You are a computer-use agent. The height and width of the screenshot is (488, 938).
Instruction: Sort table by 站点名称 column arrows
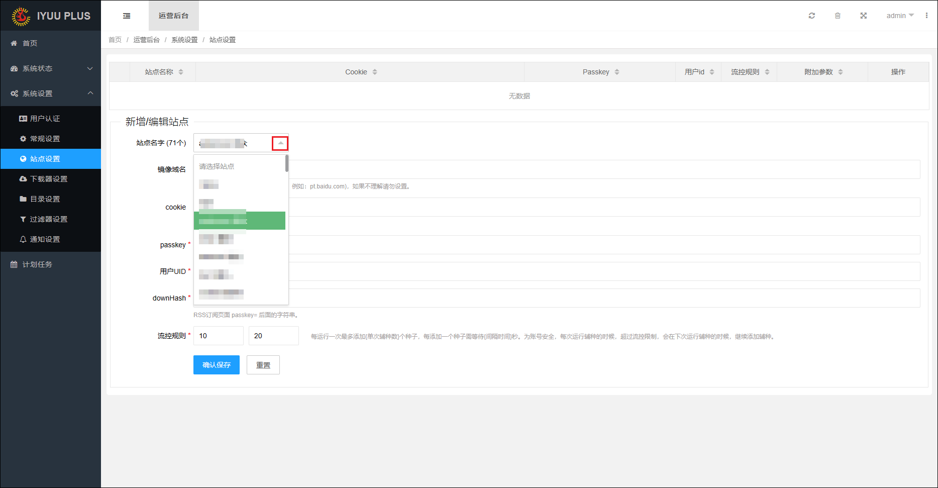[181, 72]
